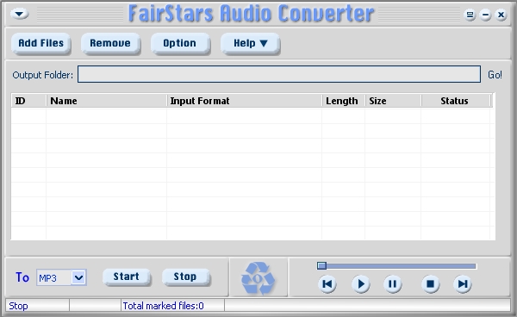Close the FairStars Audio Converter window
The width and height of the screenshot is (517, 317).
pos(501,15)
